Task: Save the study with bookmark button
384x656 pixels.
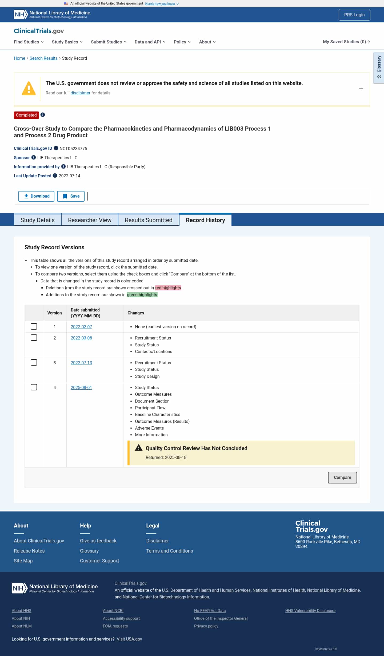Action: (x=71, y=196)
